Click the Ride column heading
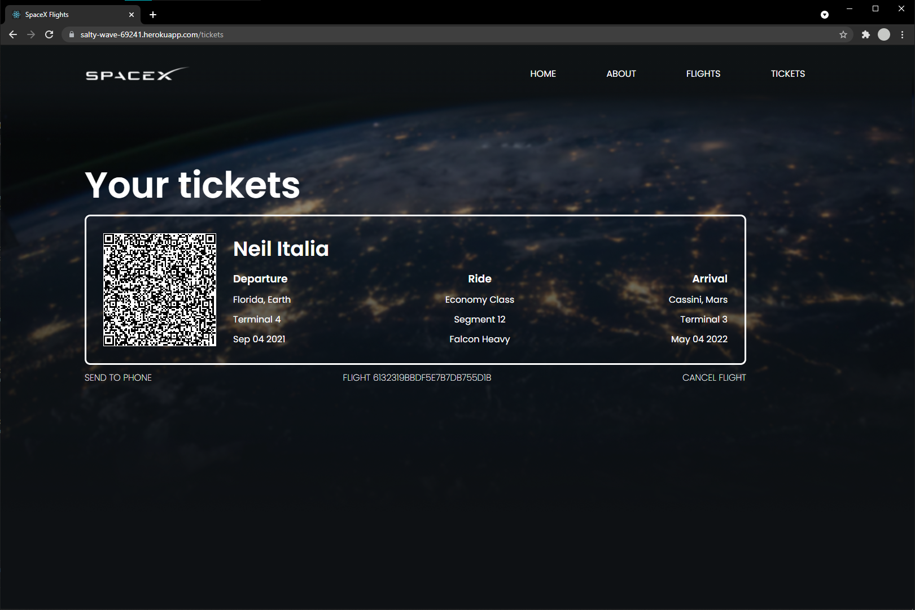915x610 pixels. coord(480,279)
